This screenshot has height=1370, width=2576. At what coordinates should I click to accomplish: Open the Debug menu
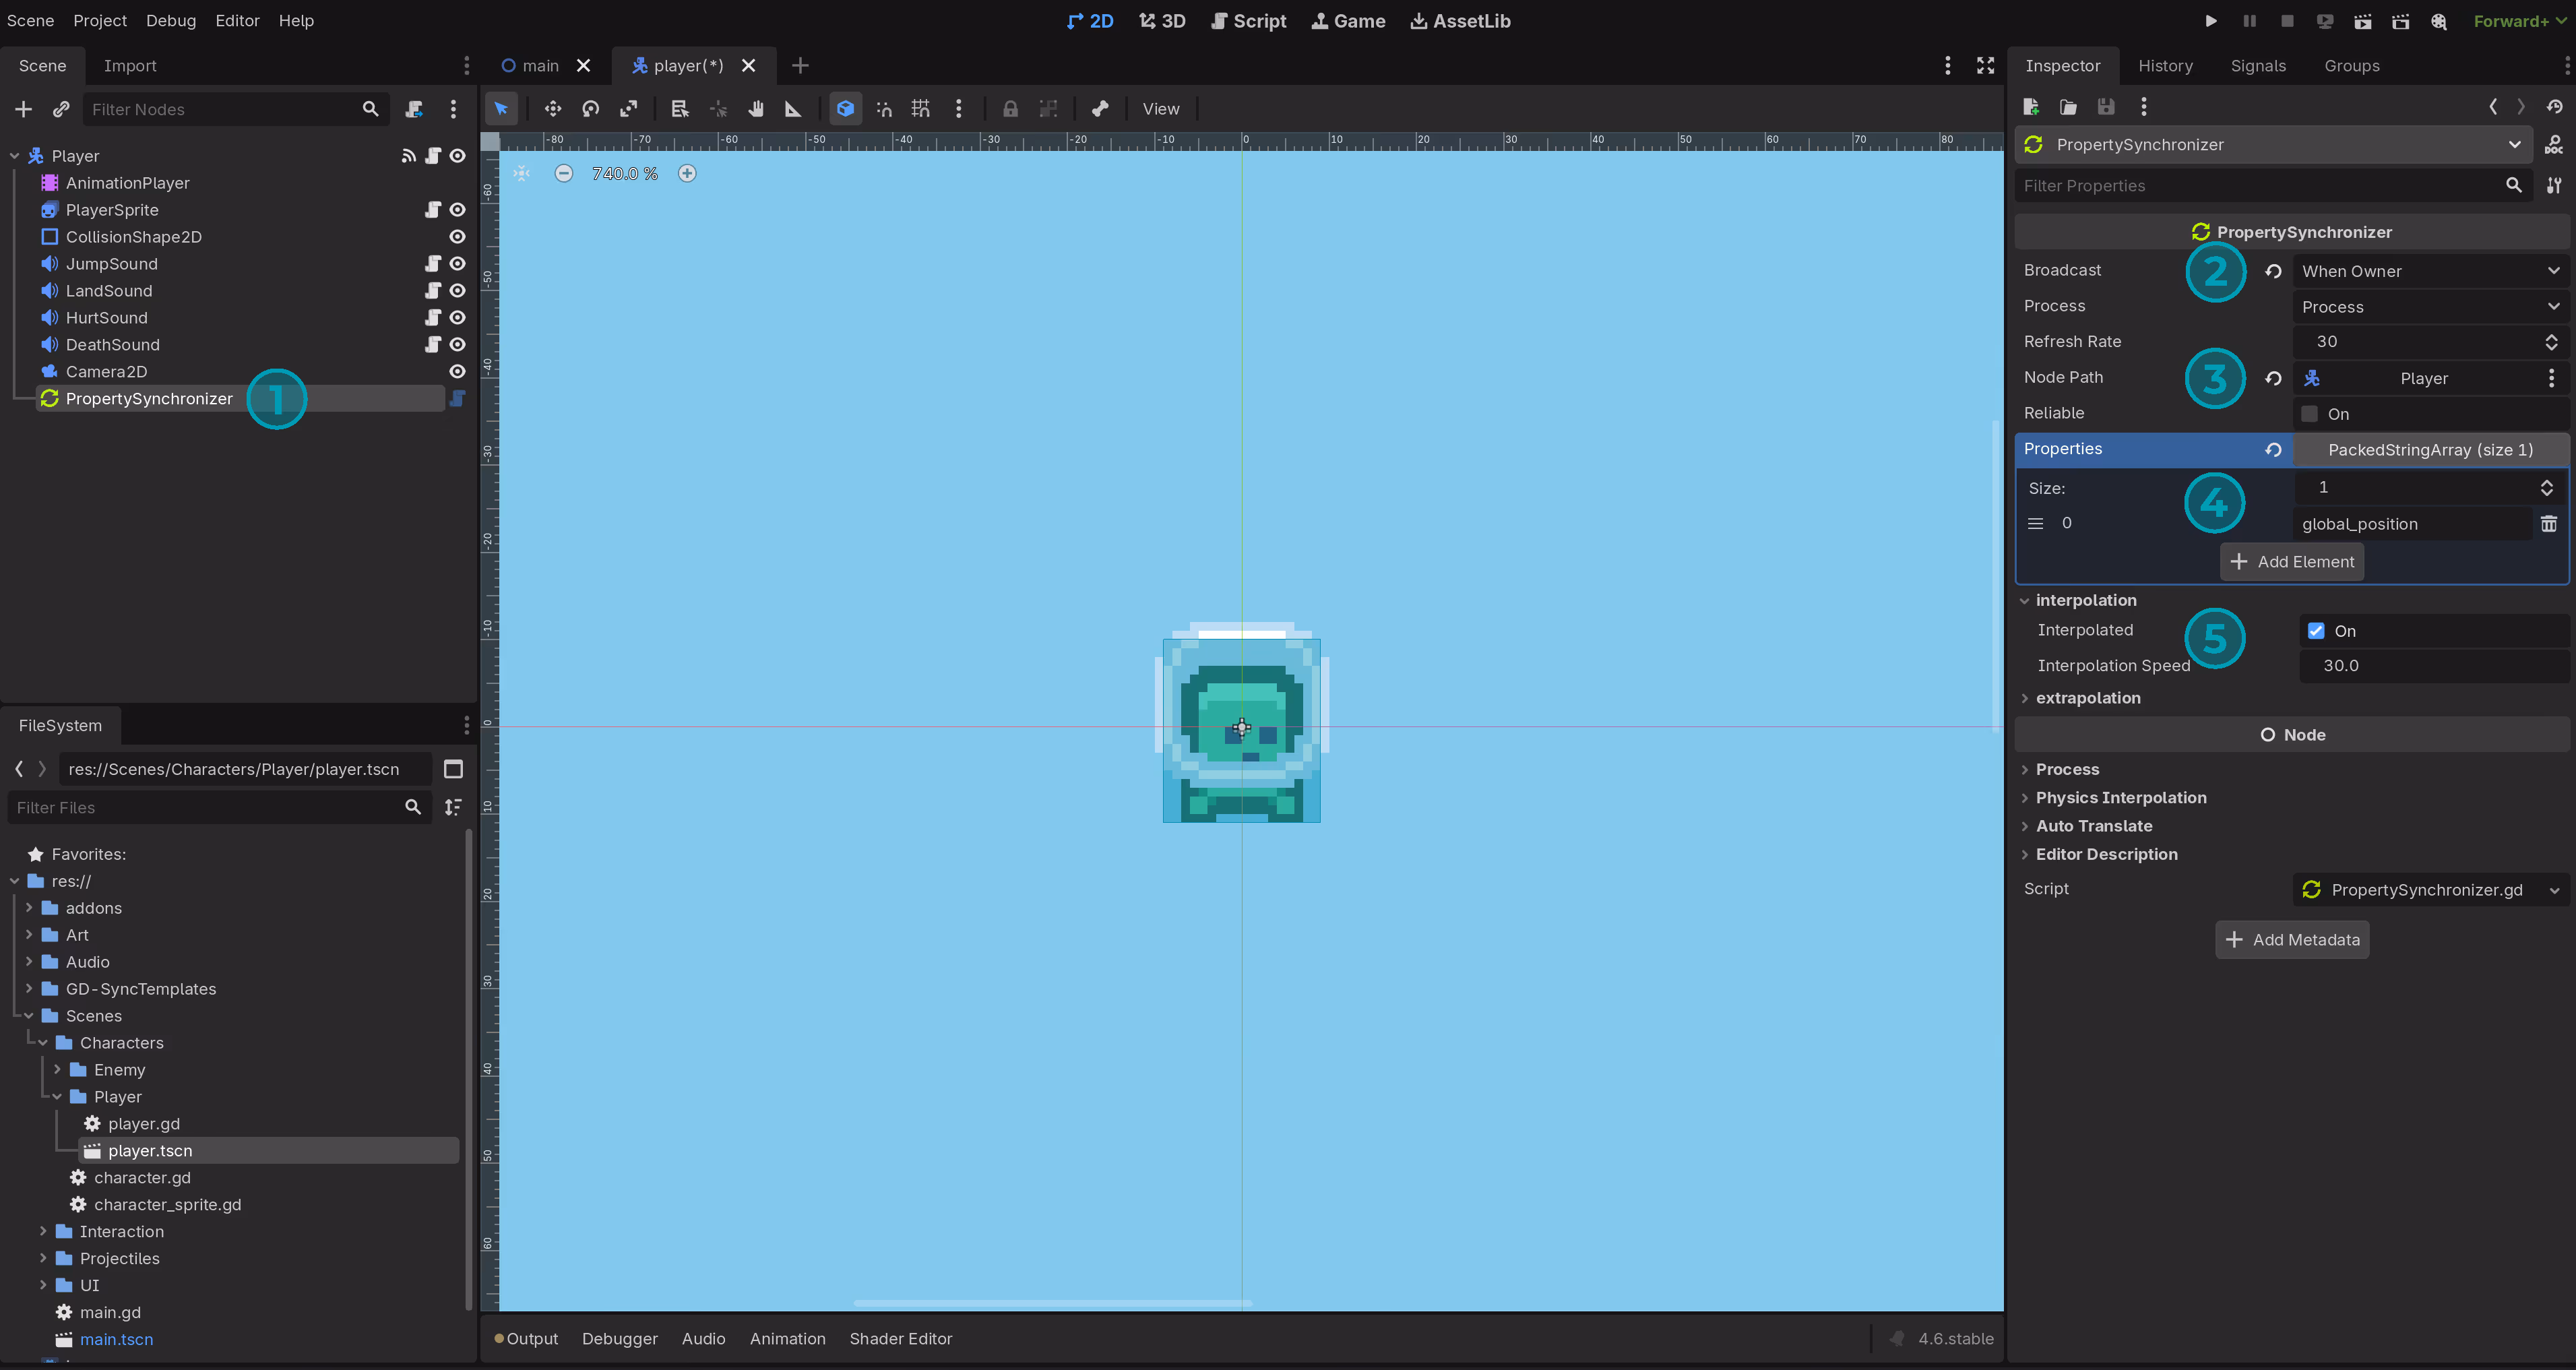[x=171, y=21]
